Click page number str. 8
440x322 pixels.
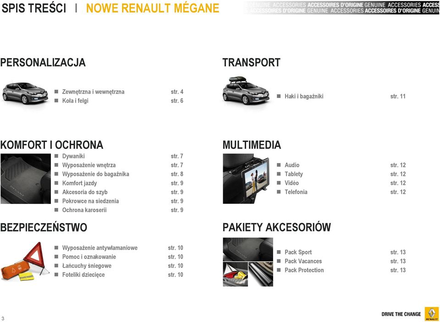177,174
